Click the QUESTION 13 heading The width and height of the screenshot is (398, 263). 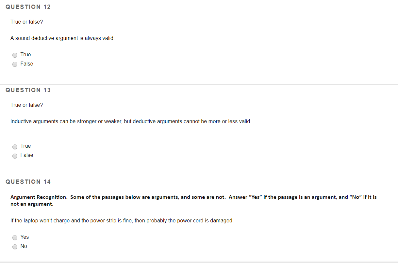(x=28, y=90)
